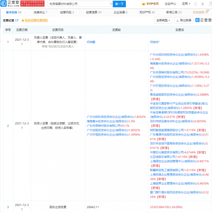Open 何坤鹏 link in 变更前 column

click(91, 42)
